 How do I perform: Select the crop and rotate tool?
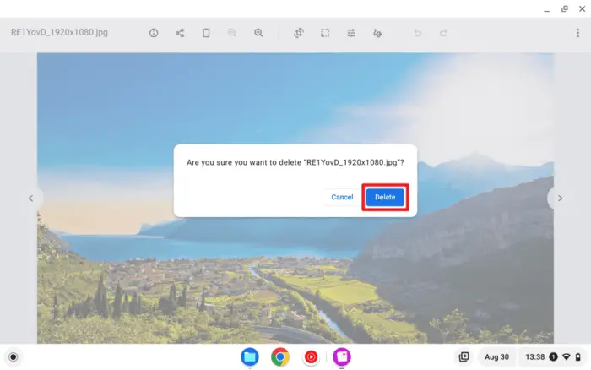[x=299, y=33]
